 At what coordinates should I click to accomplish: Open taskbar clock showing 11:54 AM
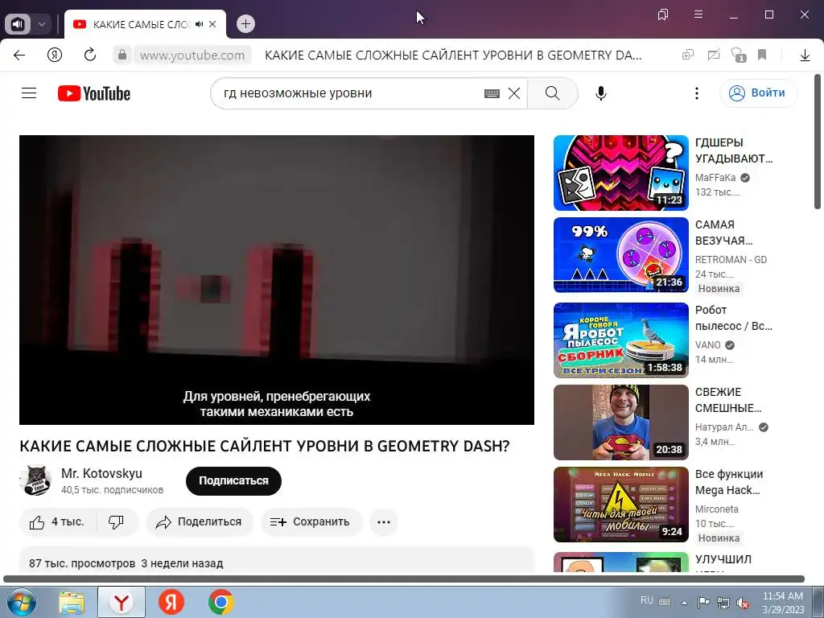click(783, 603)
